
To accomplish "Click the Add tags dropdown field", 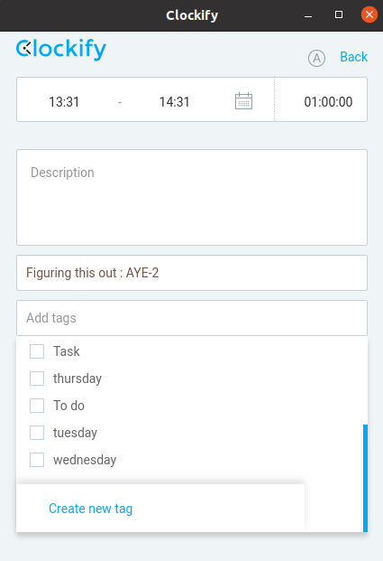I will point(192,318).
